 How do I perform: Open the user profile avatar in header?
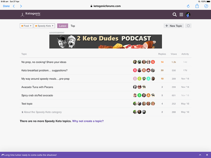[x=188, y=15]
